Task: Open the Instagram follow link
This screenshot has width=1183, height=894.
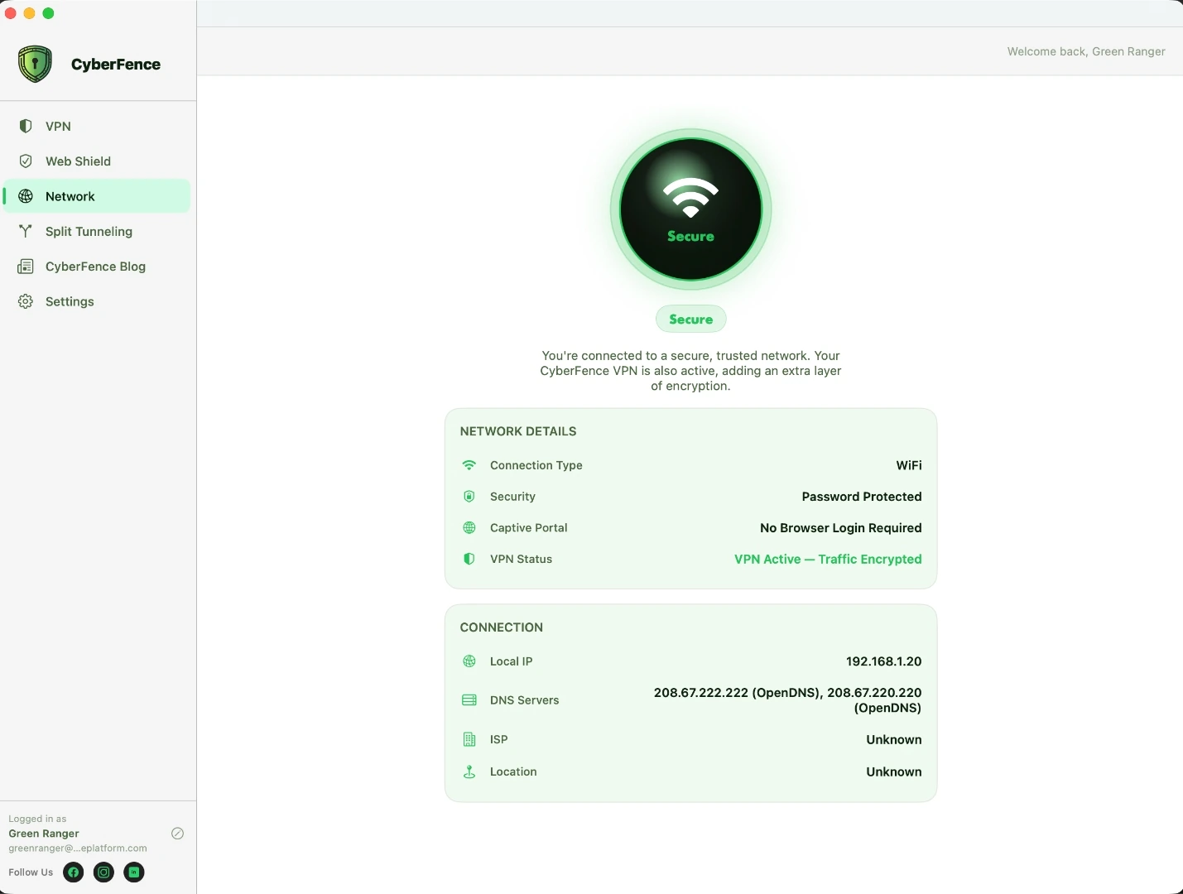Action: (103, 872)
